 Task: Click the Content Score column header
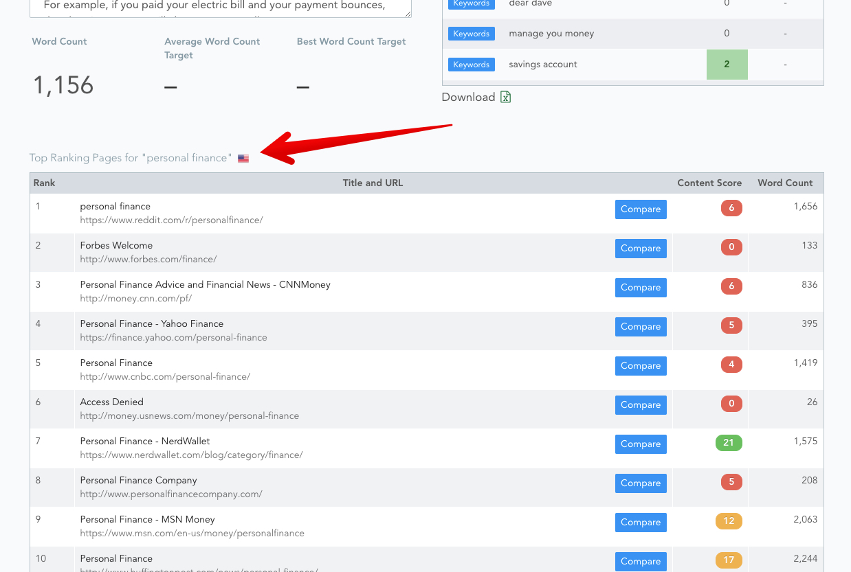[709, 183]
